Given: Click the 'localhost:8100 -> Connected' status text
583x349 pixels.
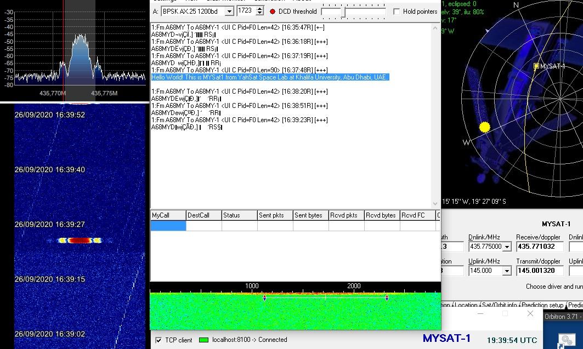Looking at the screenshot, I should point(250,340).
